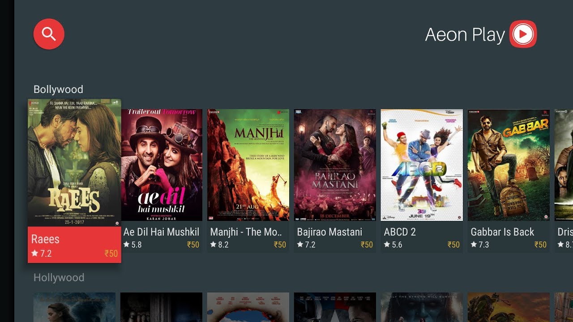
Task: Click the star icon under Bajirao Mastani
Action: pyautogui.click(x=300, y=245)
